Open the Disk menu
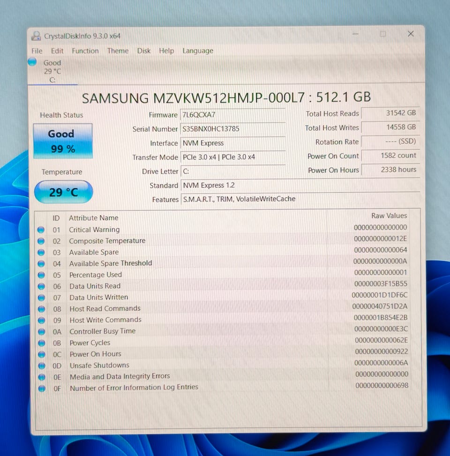Screen dimensions: 450x456 click(x=144, y=51)
